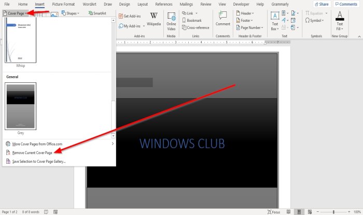Image resolution: width=363 pixels, height=215 pixels.
Task: Switch to Web Layout view
Action: click(x=310, y=212)
